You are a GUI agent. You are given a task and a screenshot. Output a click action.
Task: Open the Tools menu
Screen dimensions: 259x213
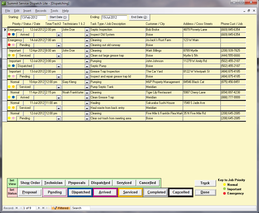click(x=54, y=11)
